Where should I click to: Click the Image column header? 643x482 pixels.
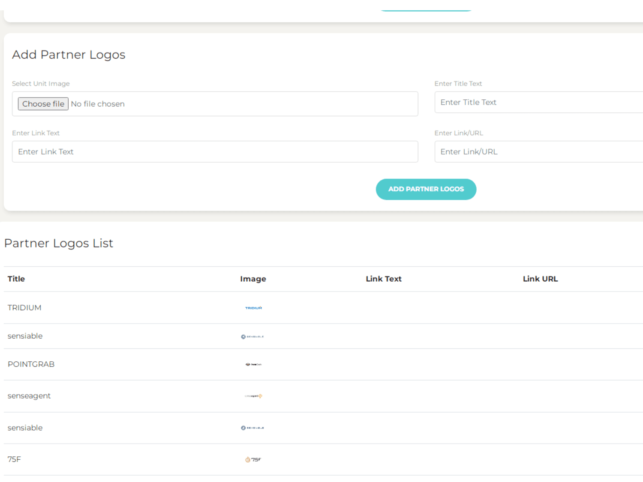pyautogui.click(x=253, y=279)
